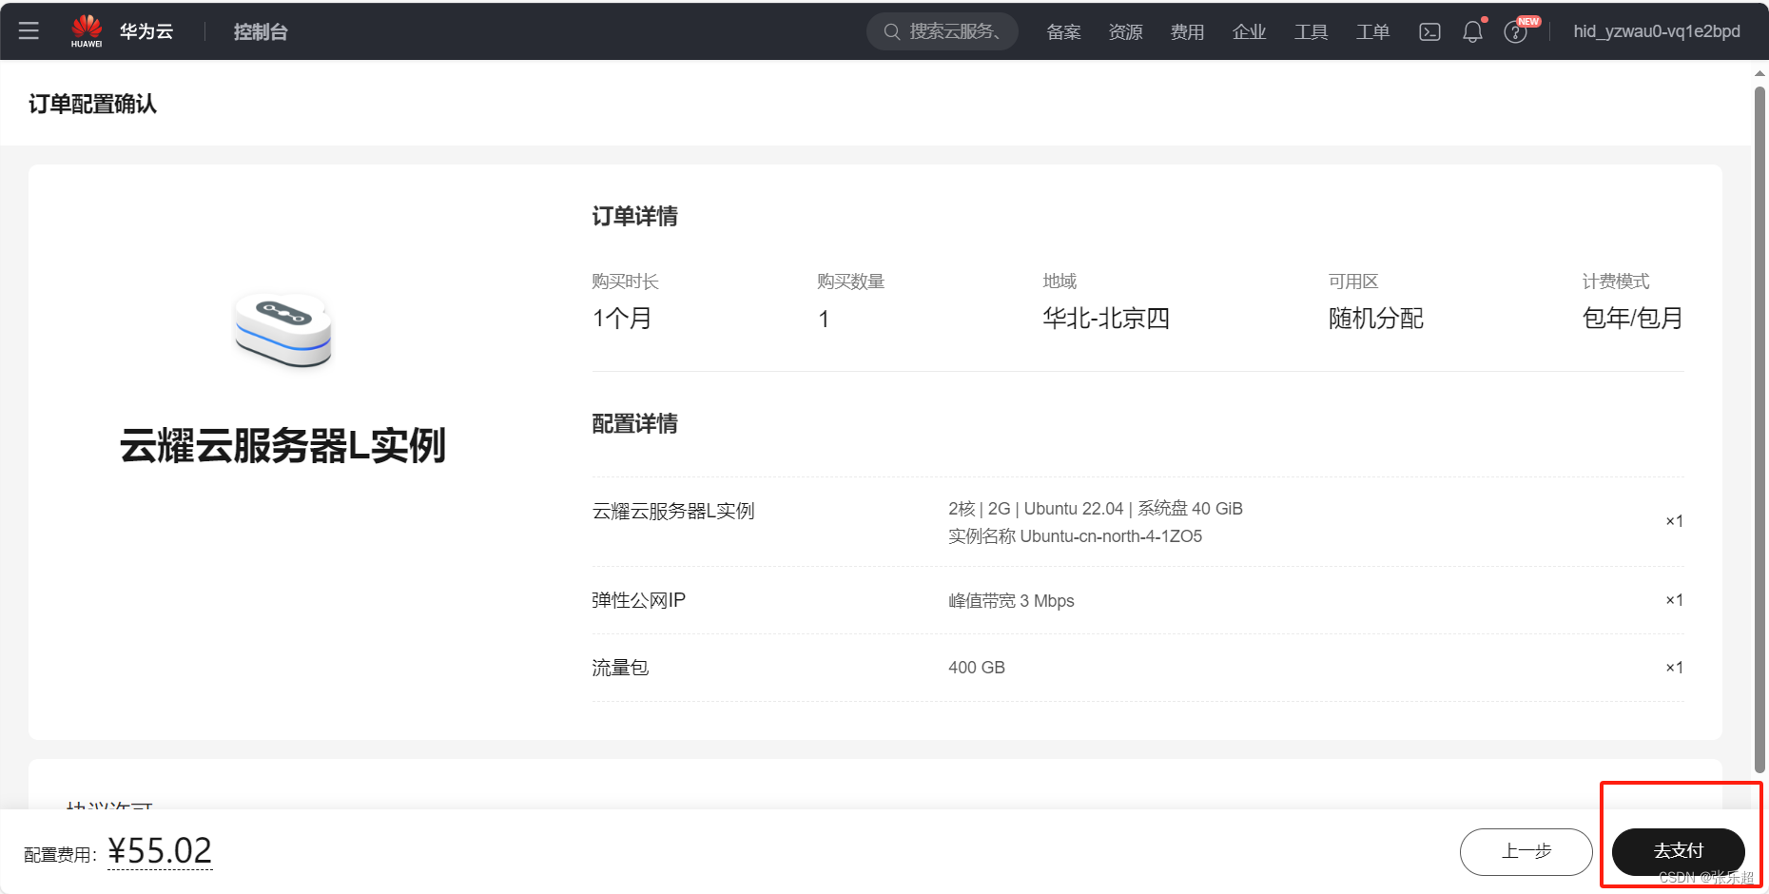1769x894 pixels.
Task: Click the 400 GB traffic package value
Action: pos(977,668)
